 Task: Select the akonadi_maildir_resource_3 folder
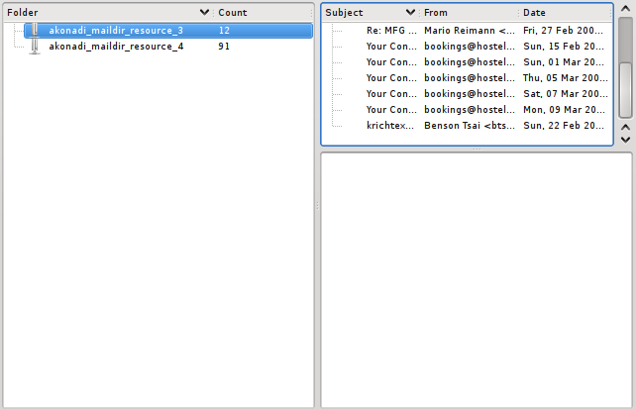tap(115, 31)
